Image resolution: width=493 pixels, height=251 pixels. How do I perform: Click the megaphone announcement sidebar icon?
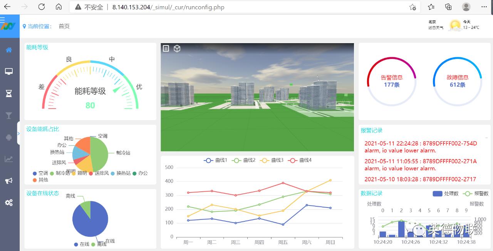coord(9,181)
